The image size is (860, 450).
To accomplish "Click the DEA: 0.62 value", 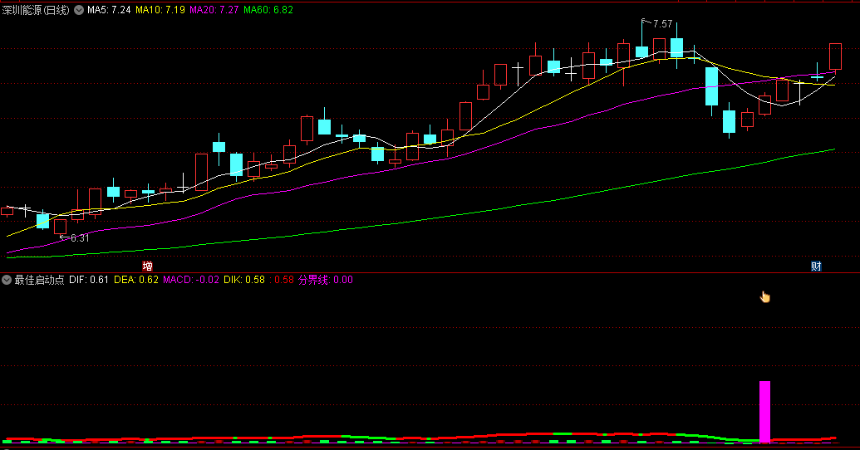I will [136, 280].
